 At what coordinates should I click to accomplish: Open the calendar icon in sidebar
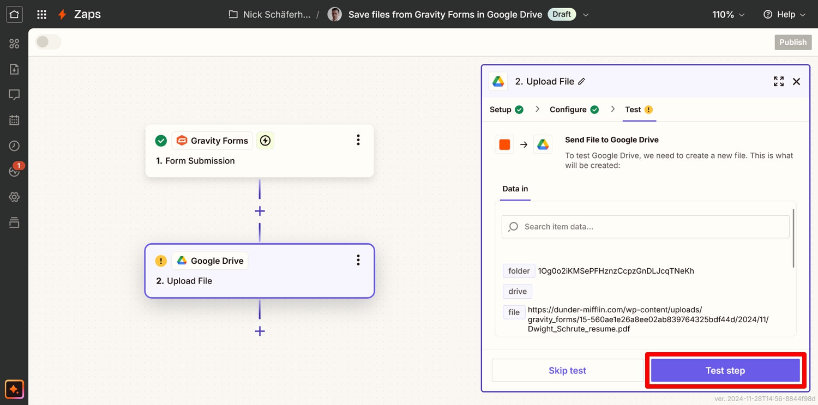(x=14, y=120)
